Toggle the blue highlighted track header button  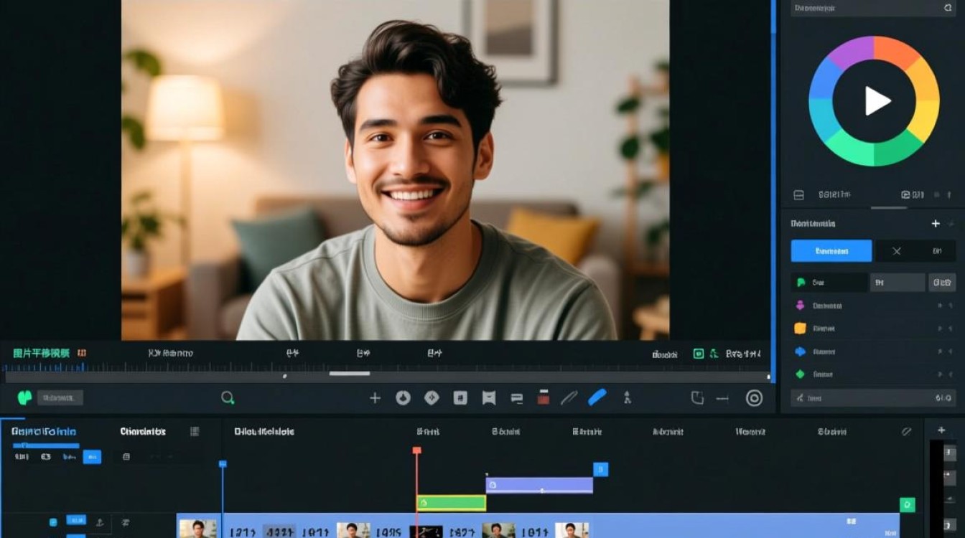pos(92,457)
